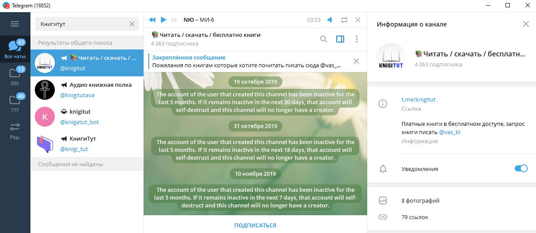The height and width of the screenshot is (233, 536).
Task: Close the channel information panel
Action: pos(526,24)
